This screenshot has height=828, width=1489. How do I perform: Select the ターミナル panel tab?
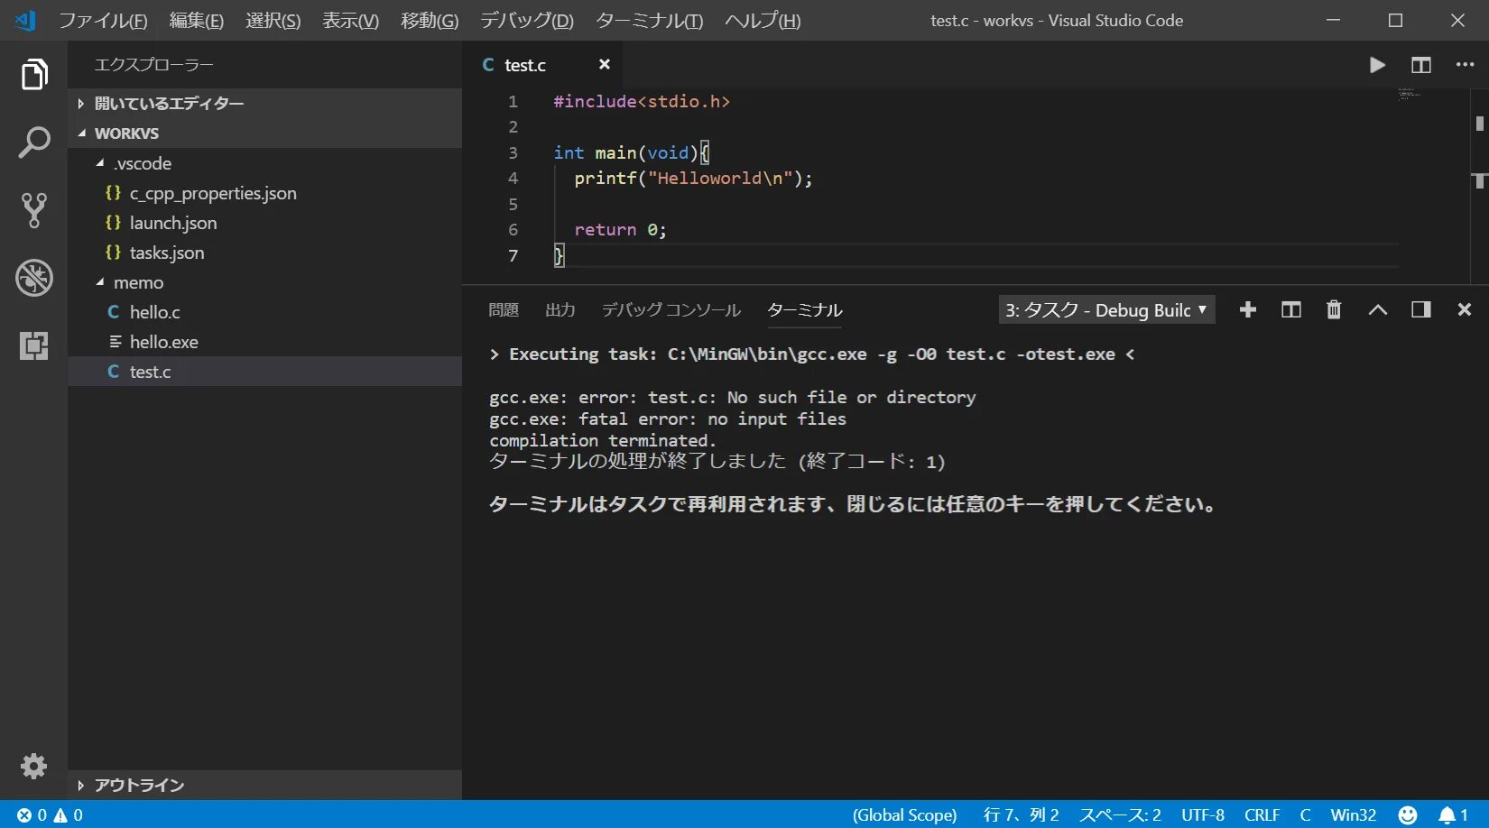pos(805,310)
